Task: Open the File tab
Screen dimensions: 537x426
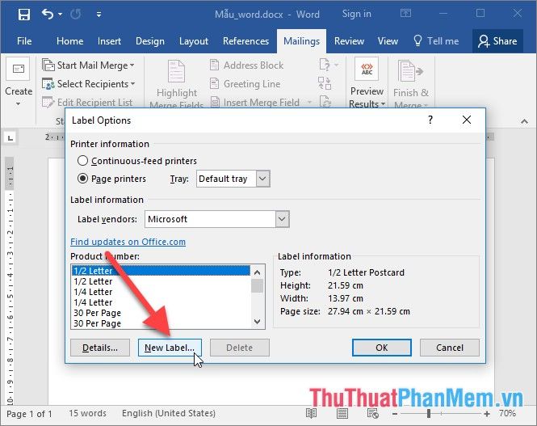Action: tap(24, 41)
